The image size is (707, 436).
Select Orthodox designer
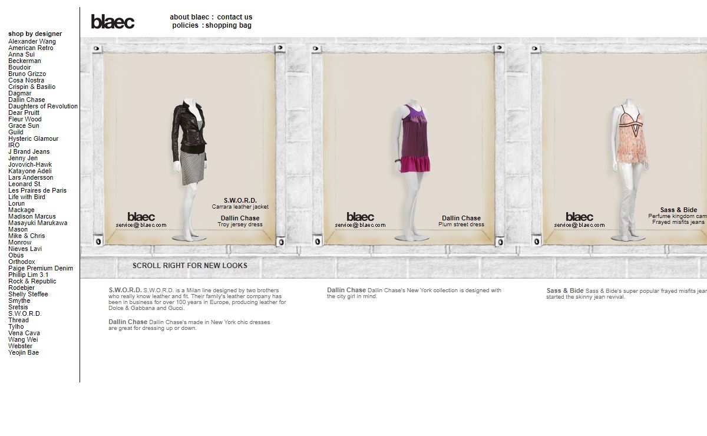[x=22, y=262]
